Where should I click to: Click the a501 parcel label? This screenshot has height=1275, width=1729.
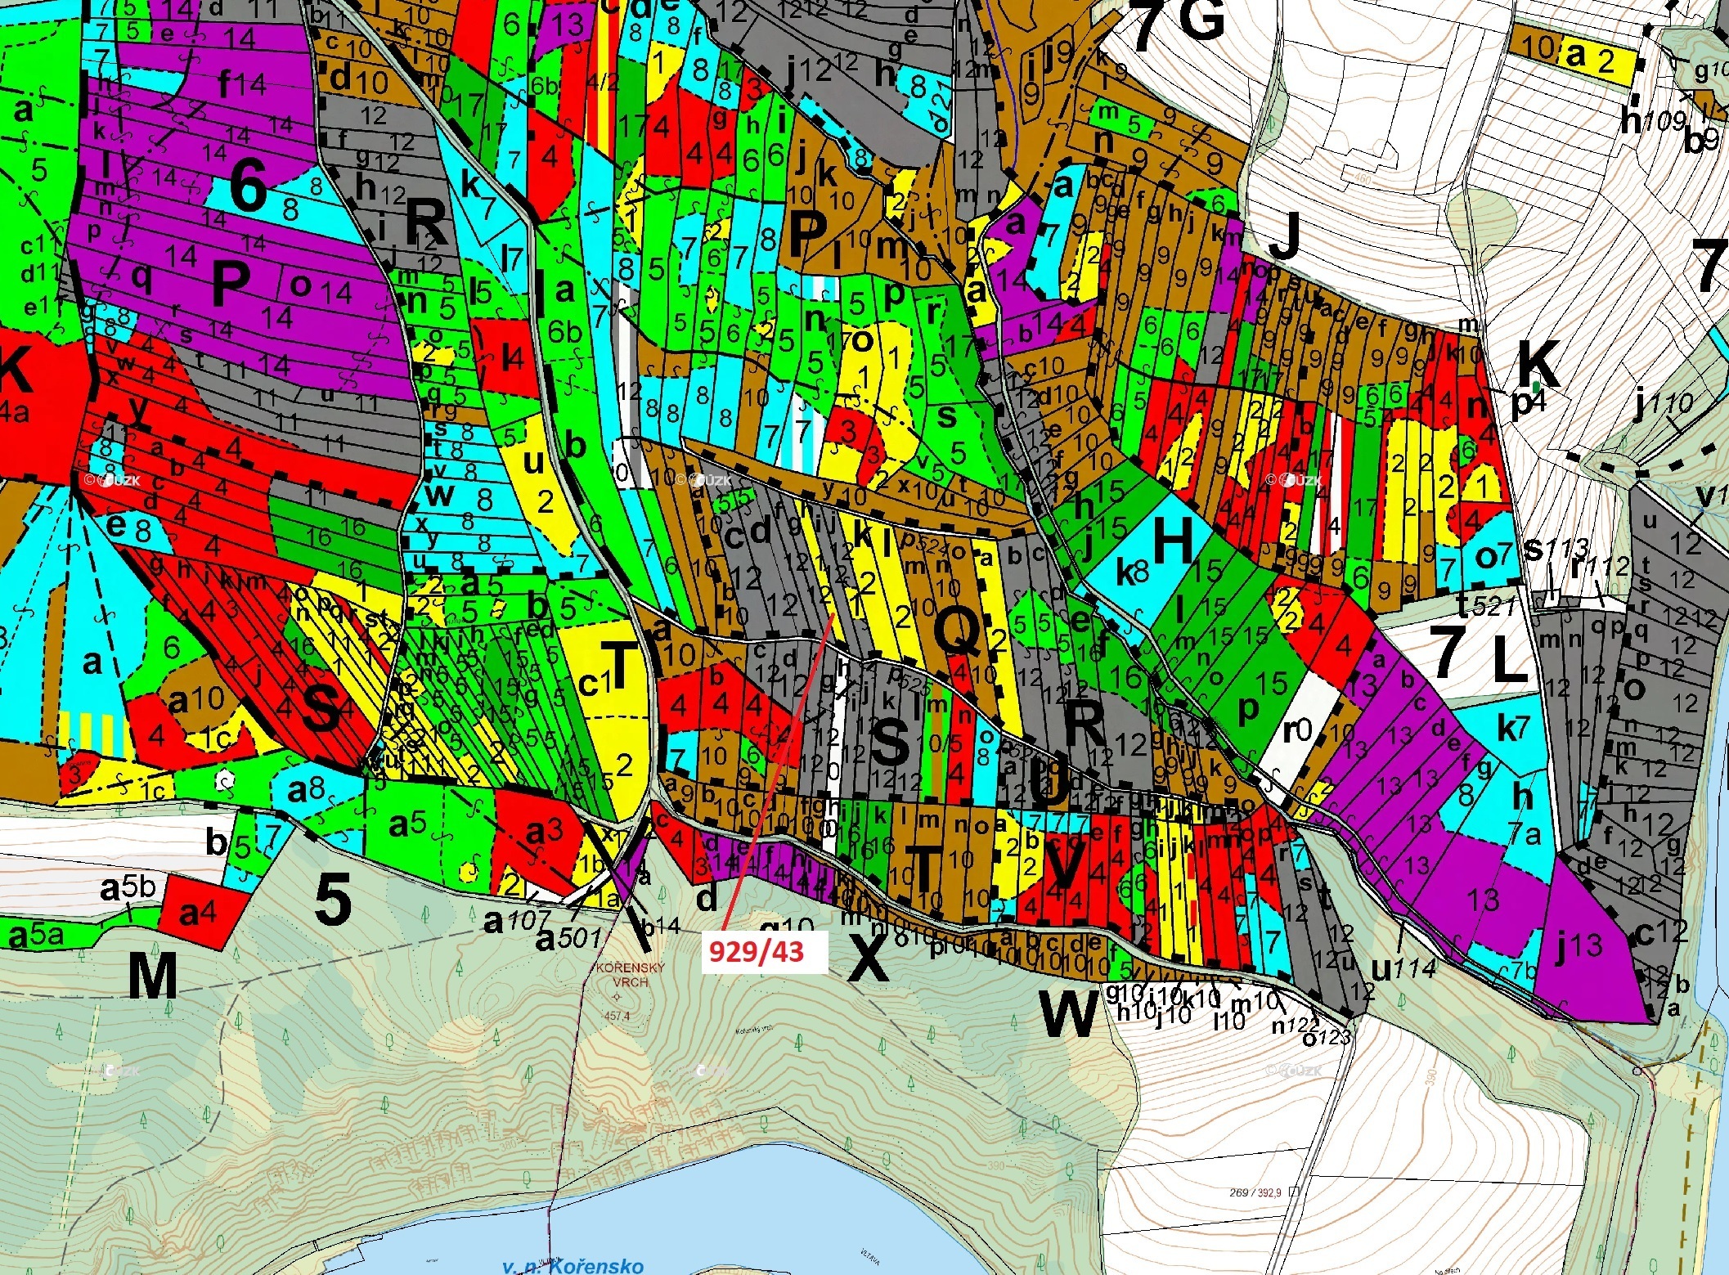click(568, 941)
